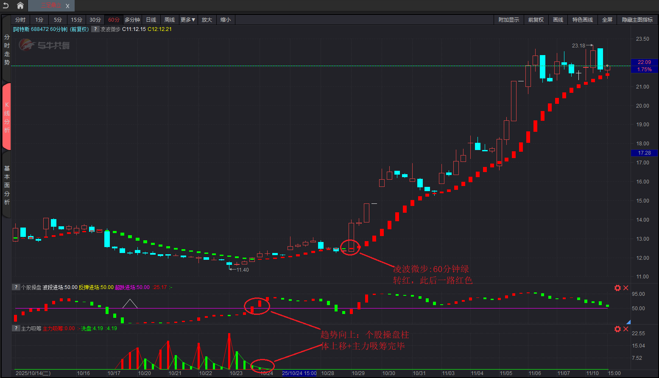Click the 25/10/24 15:00 time axis marker

pyautogui.click(x=299, y=373)
